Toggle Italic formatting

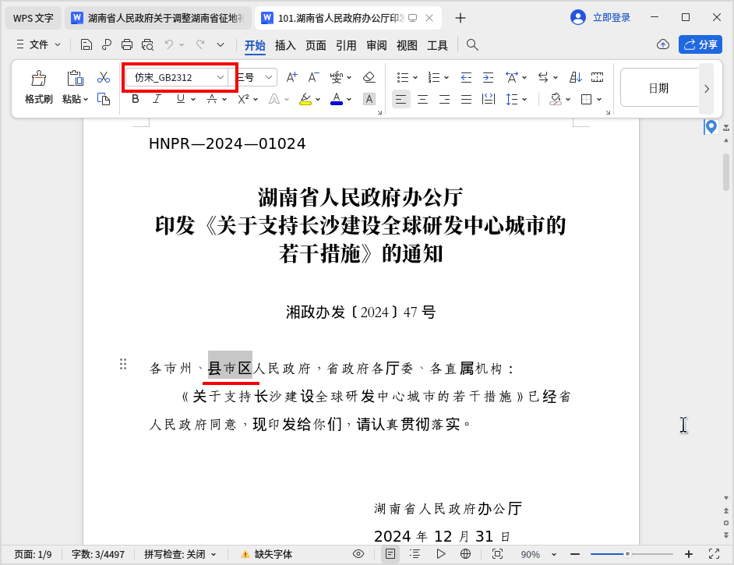pos(157,99)
